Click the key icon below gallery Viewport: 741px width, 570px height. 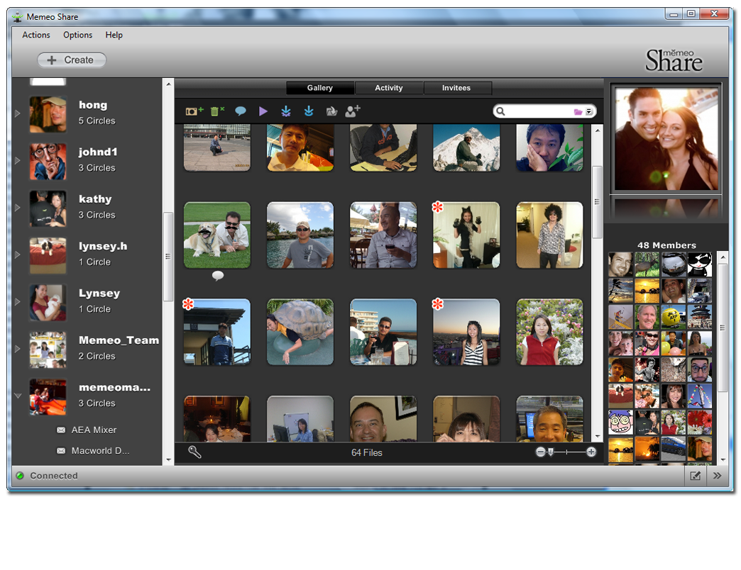pos(194,452)
